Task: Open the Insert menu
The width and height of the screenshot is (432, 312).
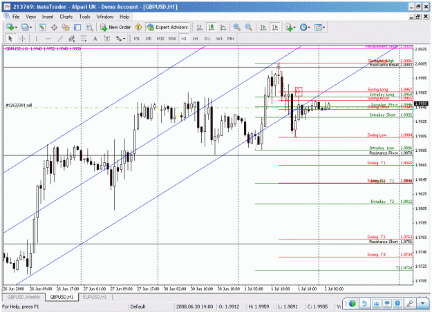Action: pyautogui.click(x=48, y=17)
